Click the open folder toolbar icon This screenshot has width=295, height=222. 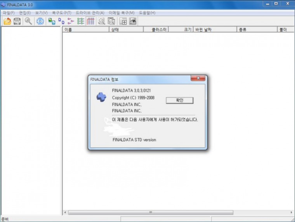click(7, 21)
